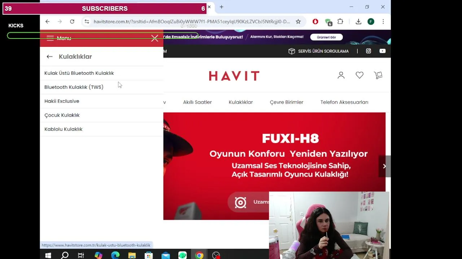The image size is (462, 259).
Task: Open Çevre Birimleri navigation item
Action: [x=287, y=102]
